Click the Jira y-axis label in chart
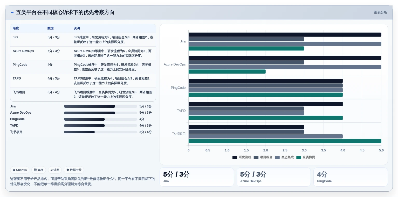Screen dimensions: 398x197 pos(183,41)
